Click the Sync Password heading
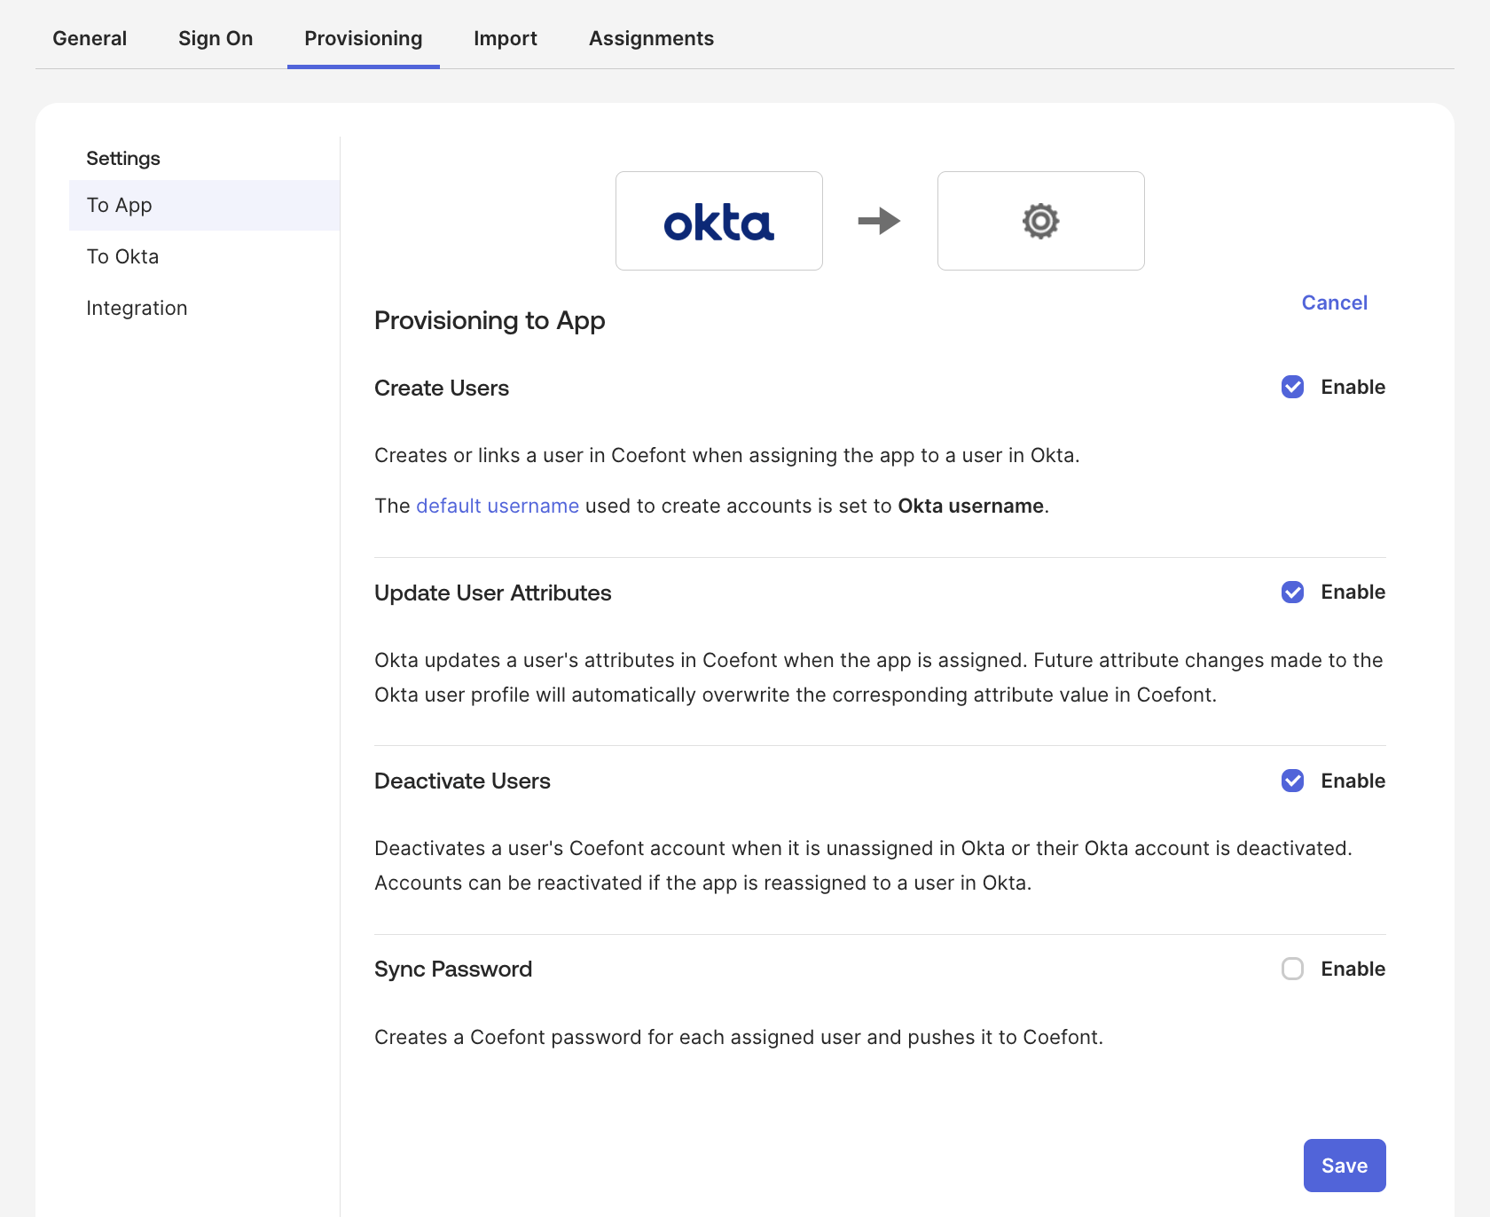The height and width of the screenshot is (1217, 1490). (453, 969)
